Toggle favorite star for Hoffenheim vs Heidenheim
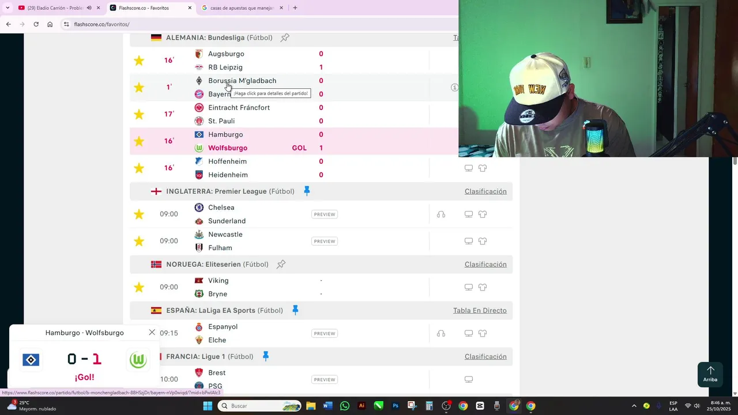This screenshot has height=415, width=738. (x=139, y=168)
